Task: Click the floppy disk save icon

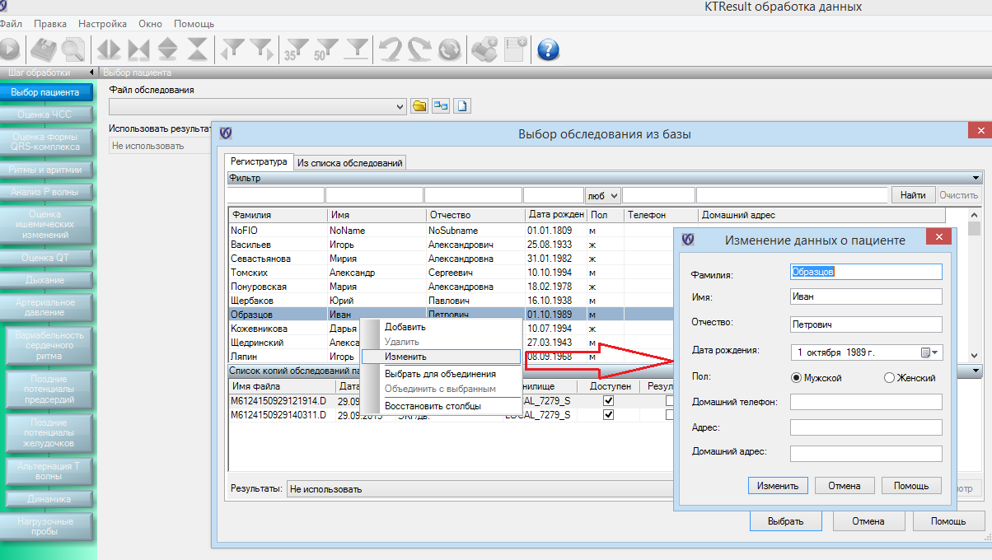Action: [x=43, y=49]
